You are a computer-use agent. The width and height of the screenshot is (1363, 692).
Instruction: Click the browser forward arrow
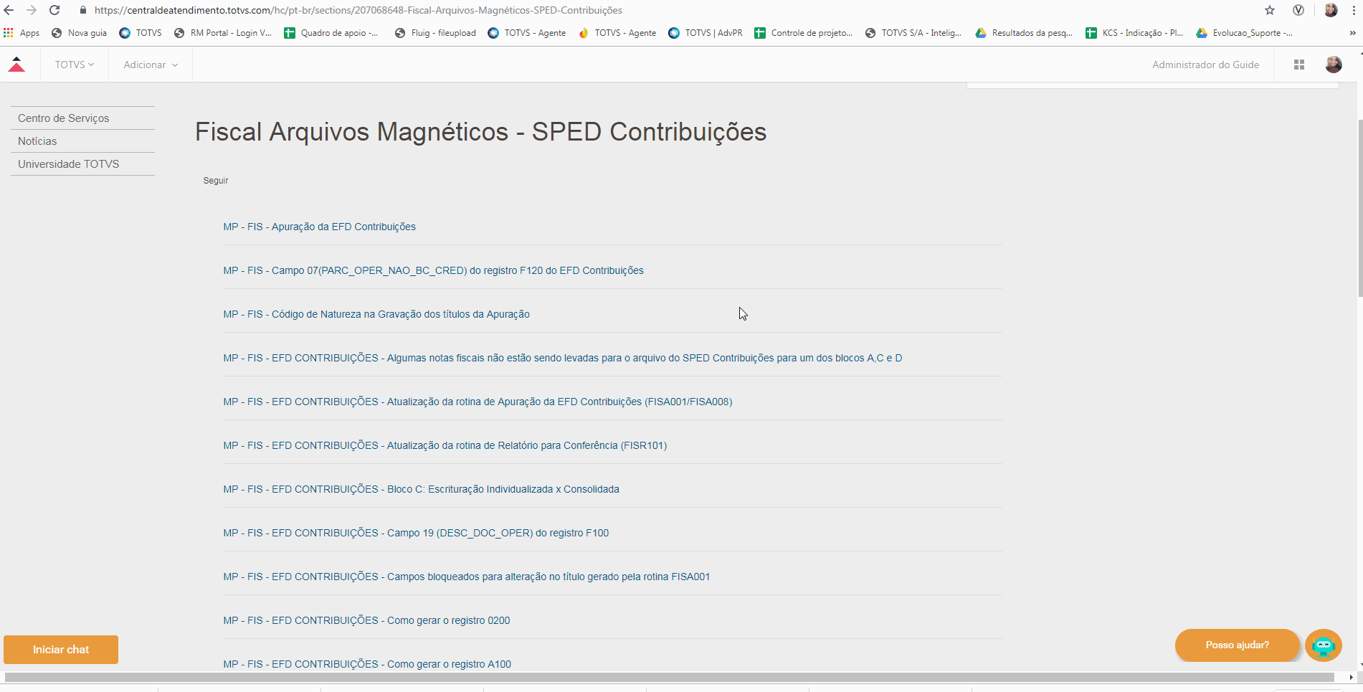[32, 10]
